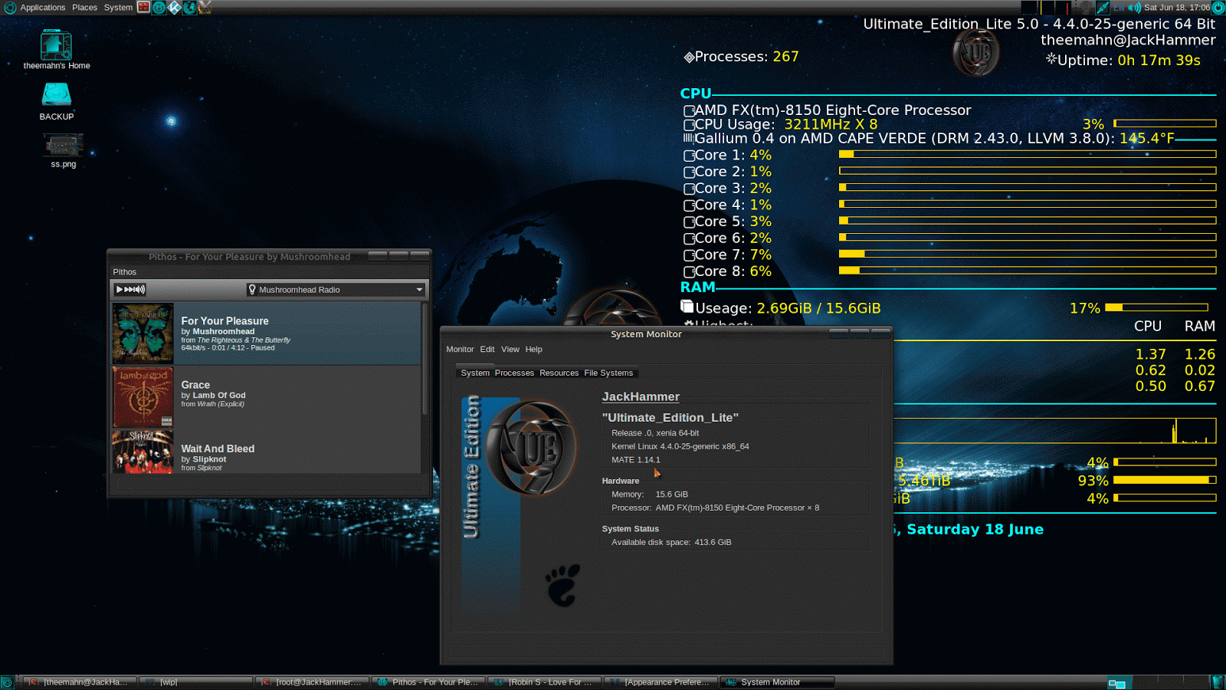Switch to root@JackHammer taskbar window
The height and width of the screenshot is (690, 1226).
(312, 682)
